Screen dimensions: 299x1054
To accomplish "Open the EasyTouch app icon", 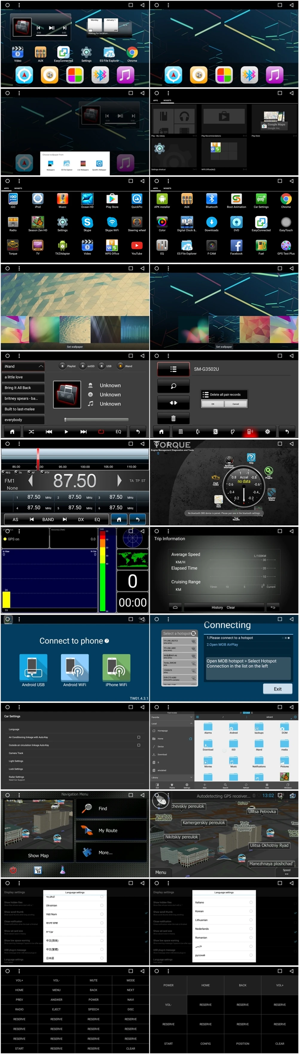I will point(286,222).
